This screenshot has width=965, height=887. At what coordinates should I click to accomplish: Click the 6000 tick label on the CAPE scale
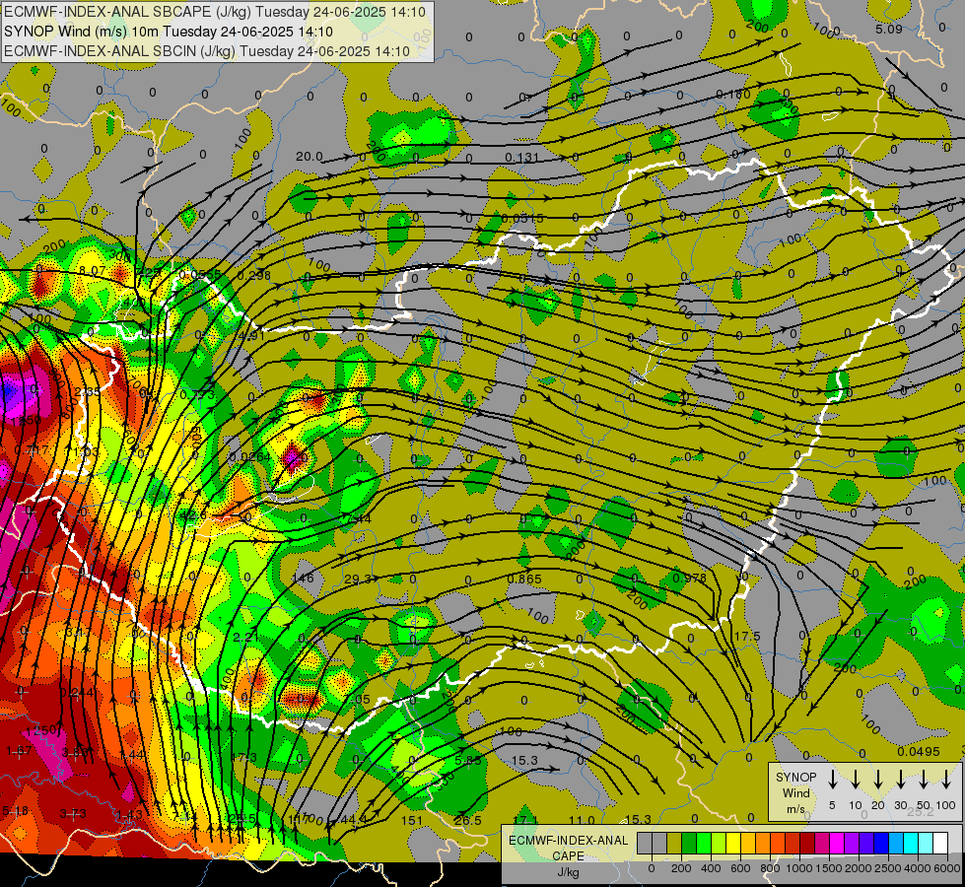pos(948,868)
